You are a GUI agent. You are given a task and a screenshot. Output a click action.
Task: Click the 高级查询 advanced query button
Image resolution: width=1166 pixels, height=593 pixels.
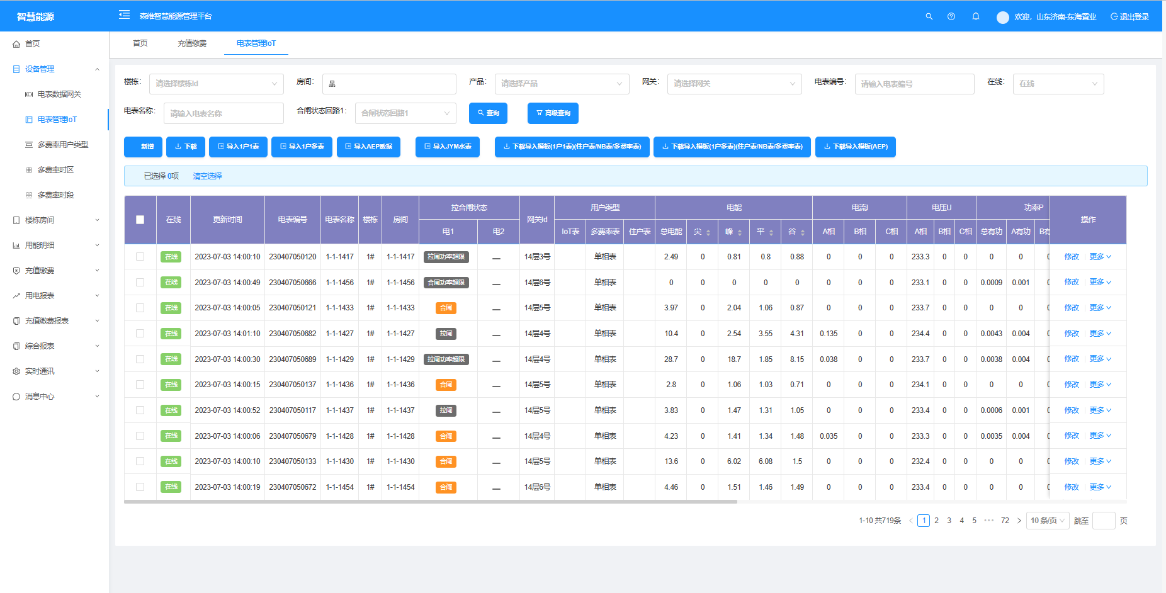click(x=553, y=113)
